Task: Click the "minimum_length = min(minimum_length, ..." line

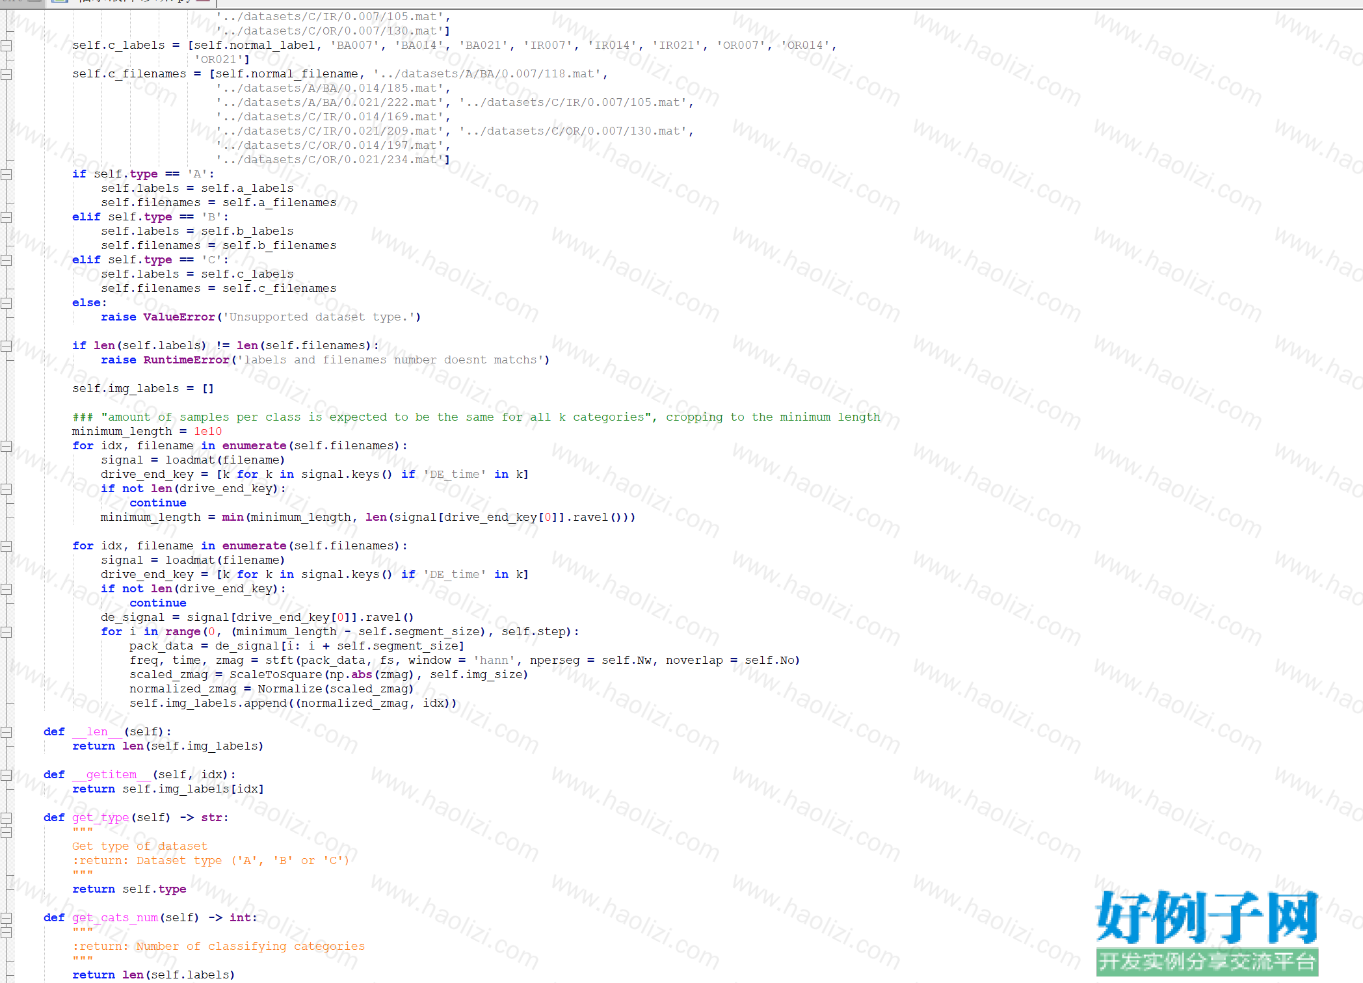Action: [368, 518]
